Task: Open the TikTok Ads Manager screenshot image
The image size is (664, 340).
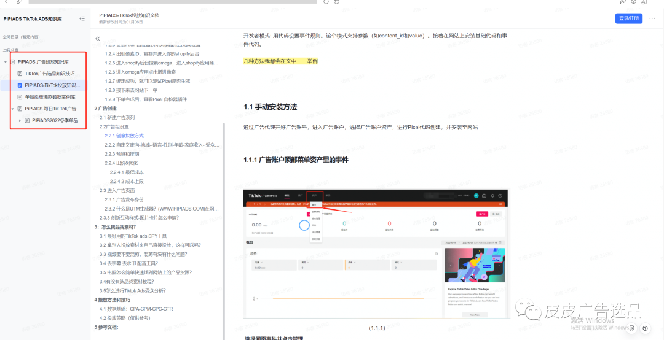Action: click(x=377, y=253)
